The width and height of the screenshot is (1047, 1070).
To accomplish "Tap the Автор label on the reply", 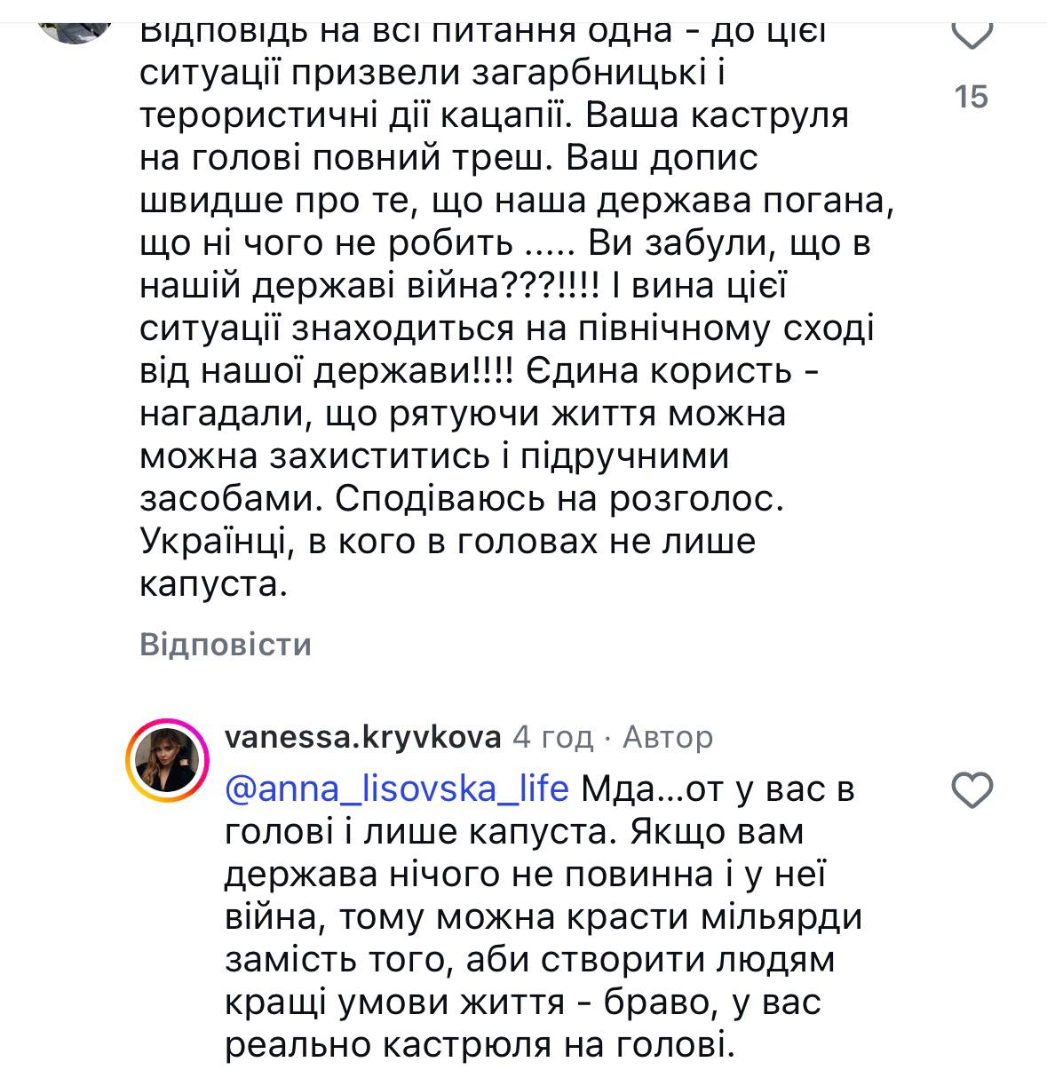I will click(668, 737).
